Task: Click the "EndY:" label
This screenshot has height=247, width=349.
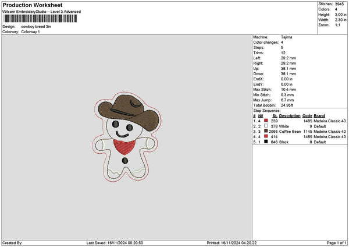Action: tap(258, 84)
